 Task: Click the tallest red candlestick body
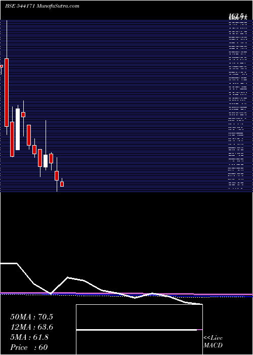[x=7, y=92]
